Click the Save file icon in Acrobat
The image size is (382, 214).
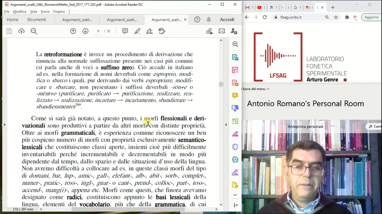click(9, 31)
